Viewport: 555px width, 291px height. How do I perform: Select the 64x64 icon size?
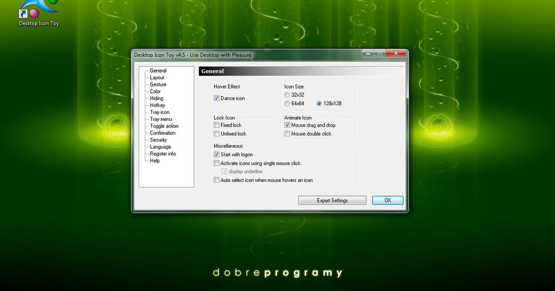(287, 103)
